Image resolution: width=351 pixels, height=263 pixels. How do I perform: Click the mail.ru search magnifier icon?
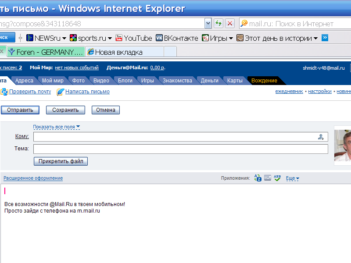pyautogui.click(x=244, y=23)
